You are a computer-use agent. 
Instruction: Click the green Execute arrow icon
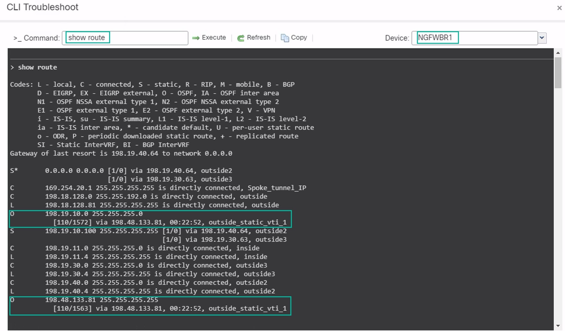tap(196, 38)
